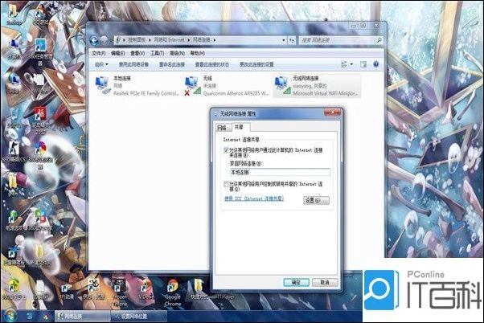Image resolution: width=484 pixels, height=323 pixels.
Task: Expand the 网络和 Internet breadcrumb arrow
Action: pyautogui.click(x=189, y=40)
